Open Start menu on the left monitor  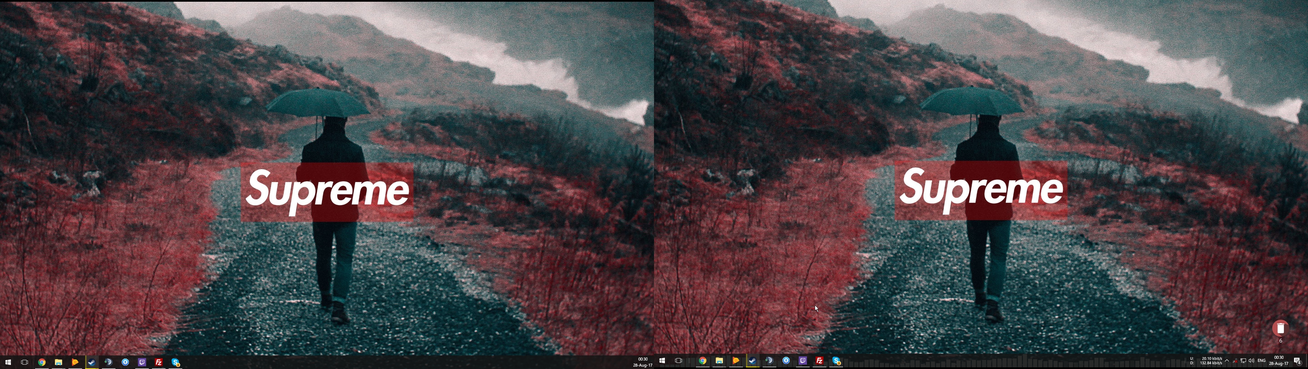(7, 362)
